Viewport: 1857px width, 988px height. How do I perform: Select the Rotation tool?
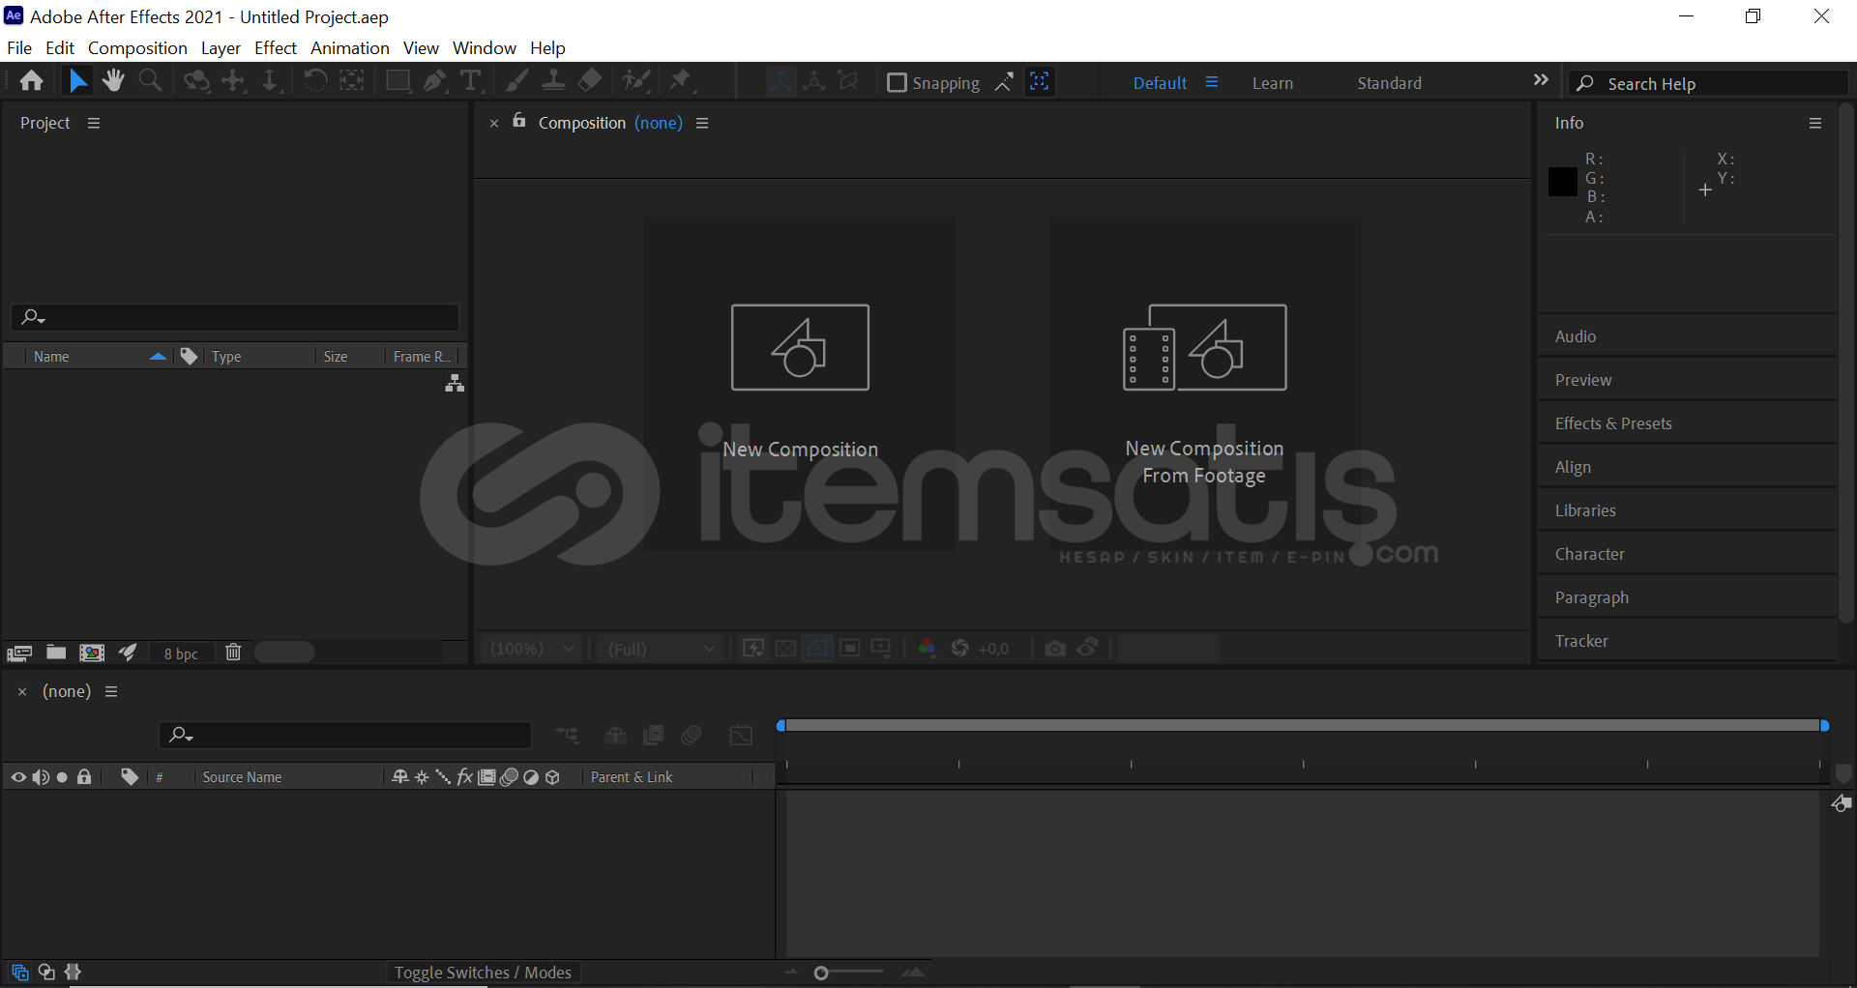[x=315, y=81]
